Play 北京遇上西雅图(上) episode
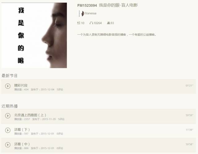Image resolution: width=198 pixels, height=154 pixels. click(8, 116)
